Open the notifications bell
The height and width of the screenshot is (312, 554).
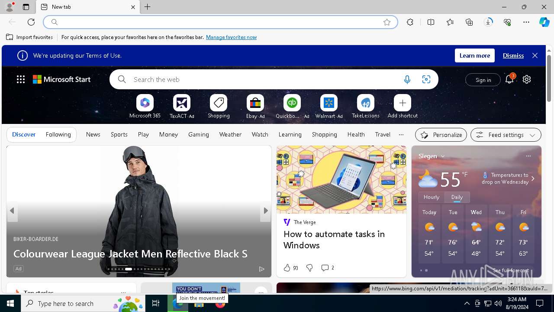tap(509, 79)
